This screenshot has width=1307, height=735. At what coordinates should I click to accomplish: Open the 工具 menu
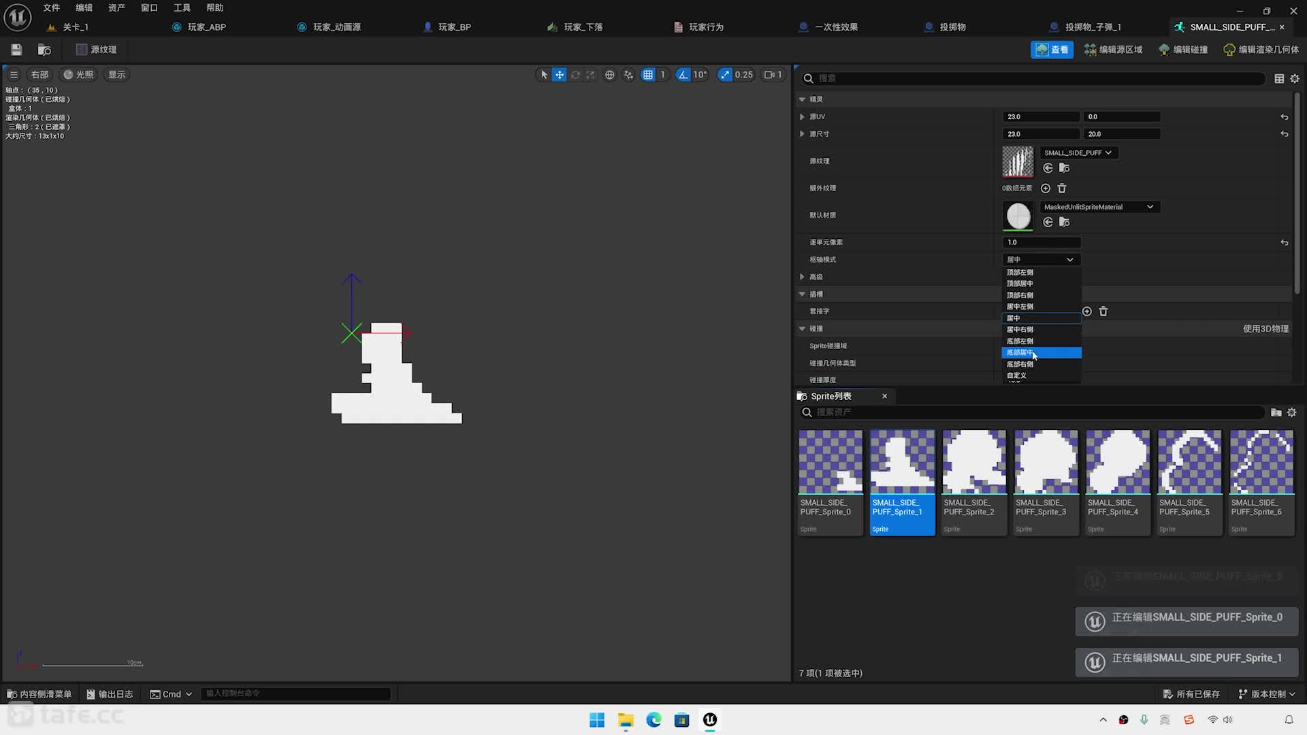182,7
